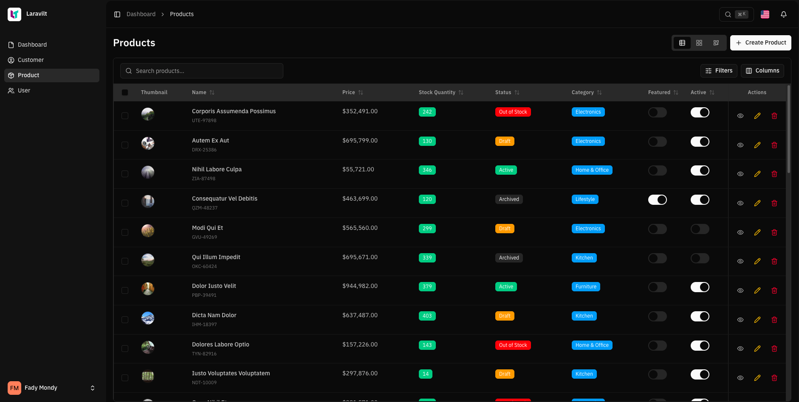
Task: Click the language flag icon
Action: 765,14
